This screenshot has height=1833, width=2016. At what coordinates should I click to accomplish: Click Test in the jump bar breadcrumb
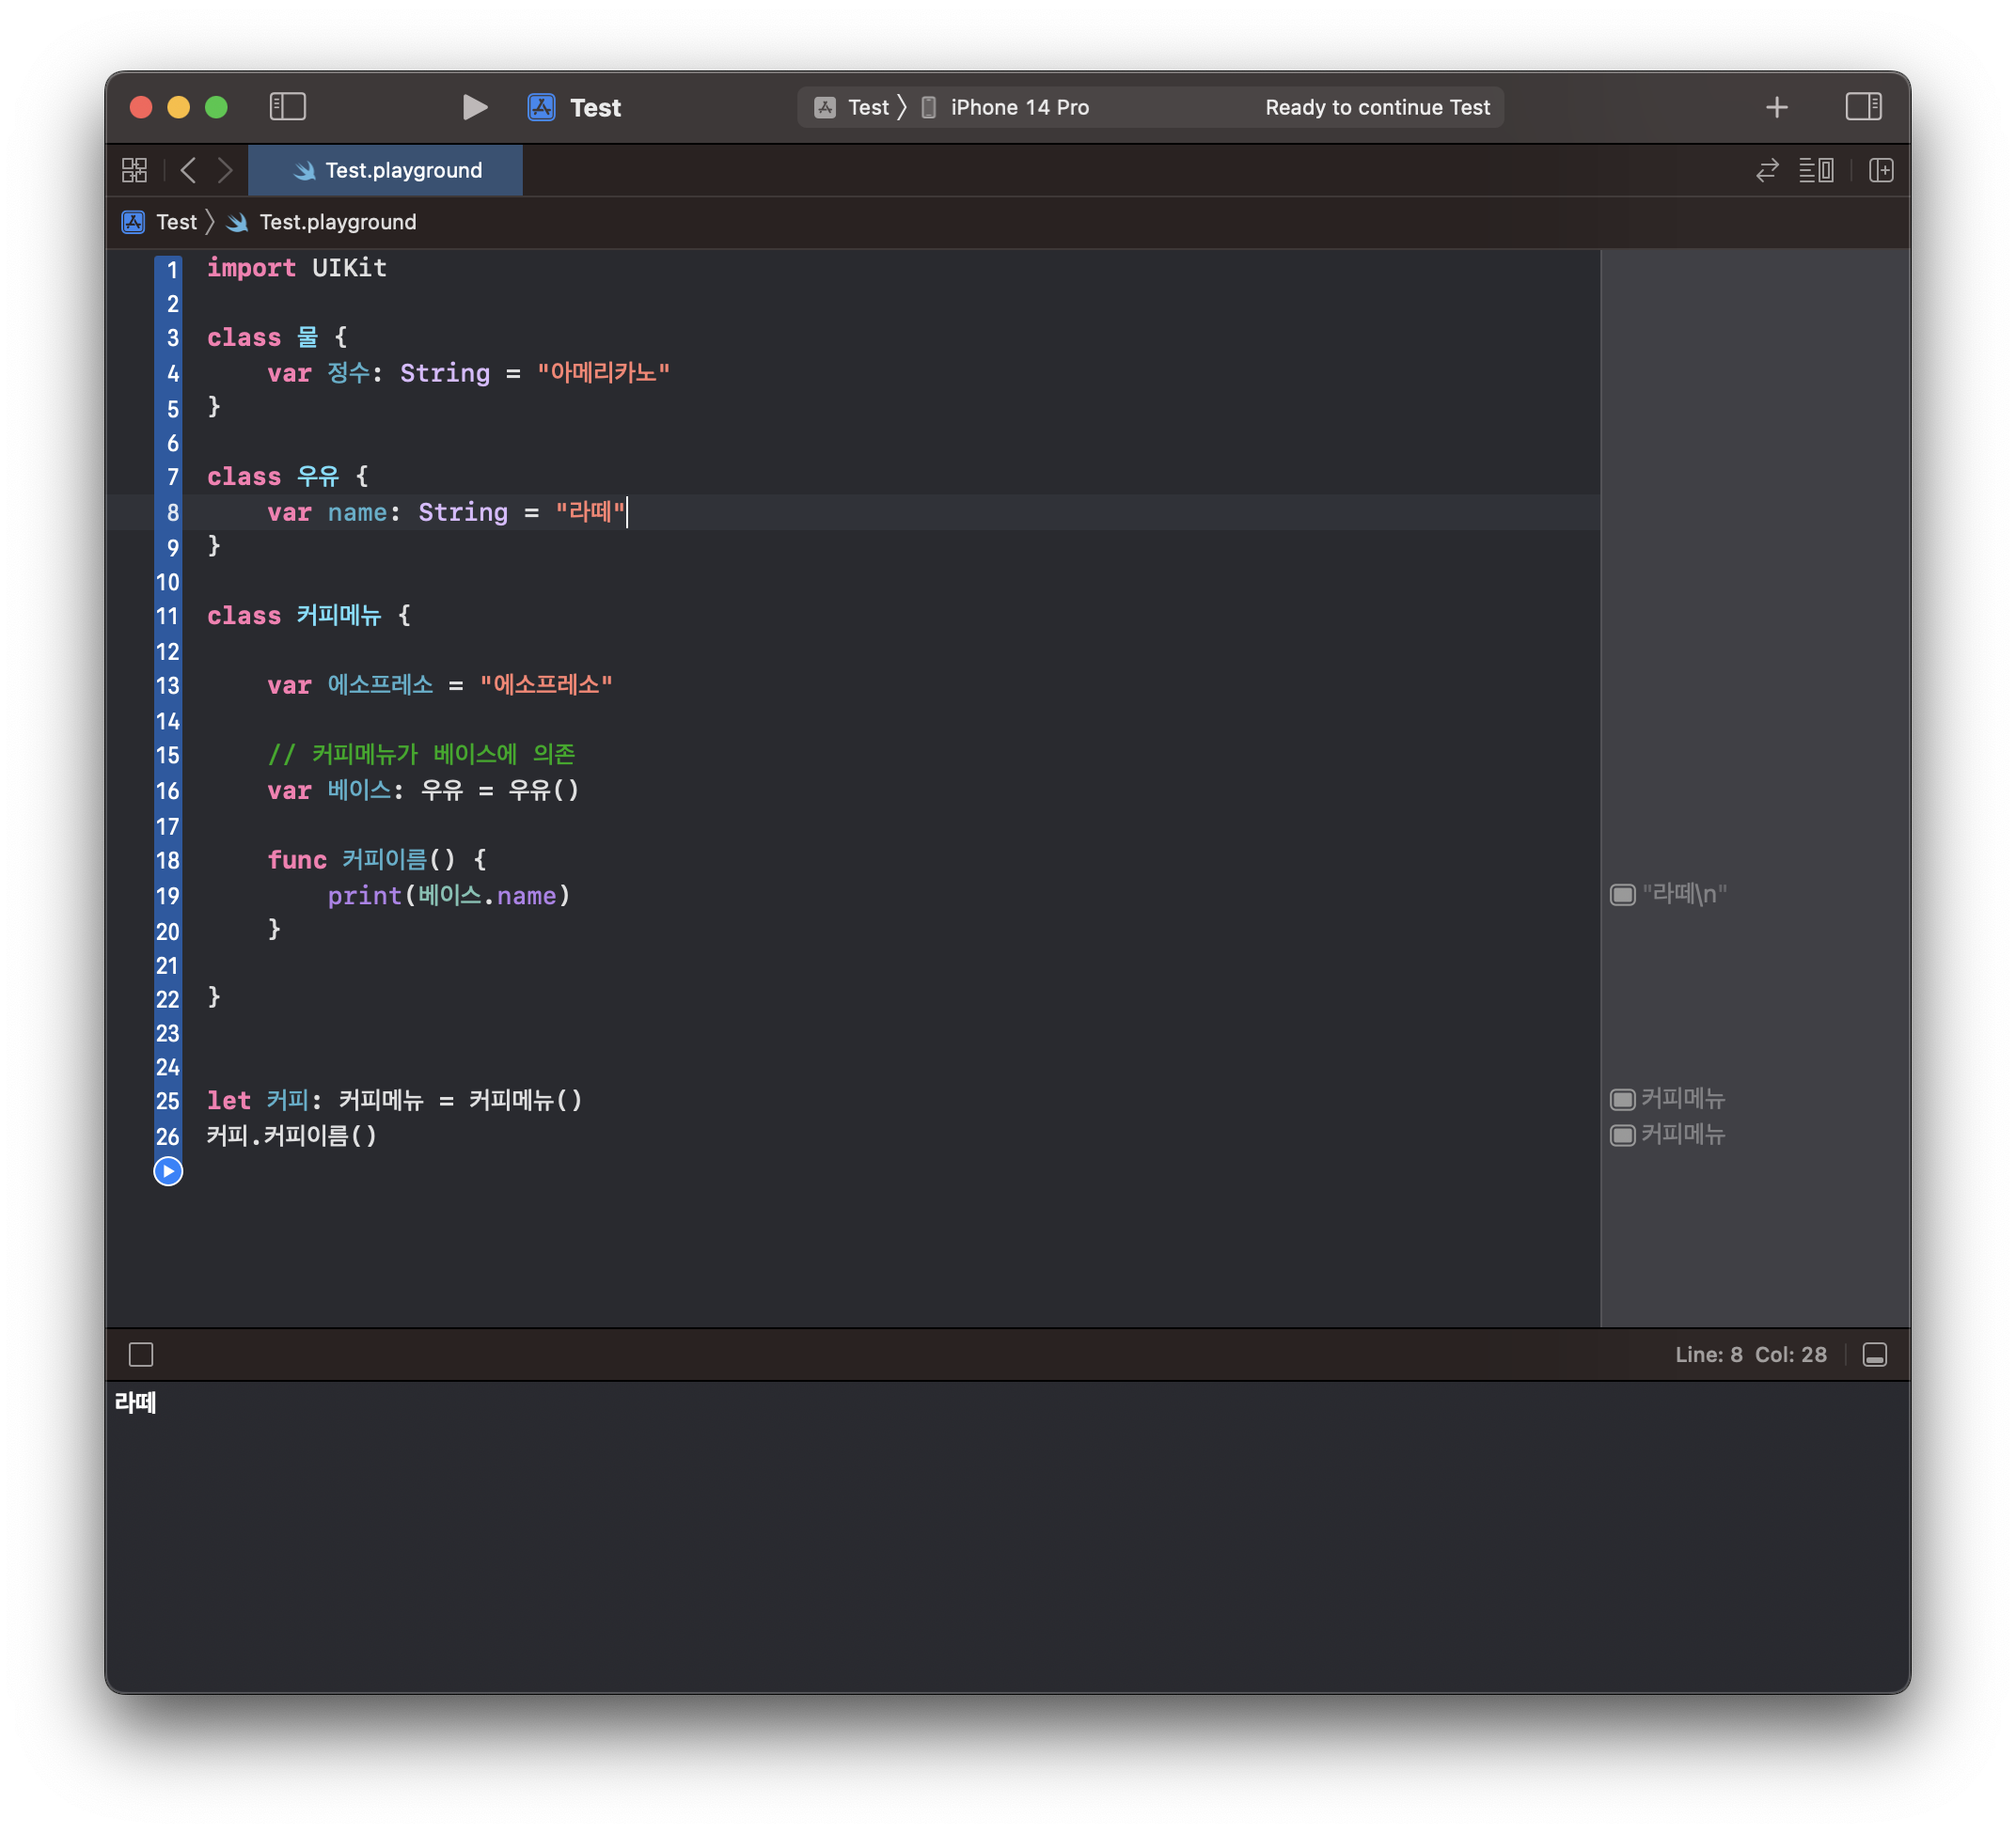click(x=176, y=222)
